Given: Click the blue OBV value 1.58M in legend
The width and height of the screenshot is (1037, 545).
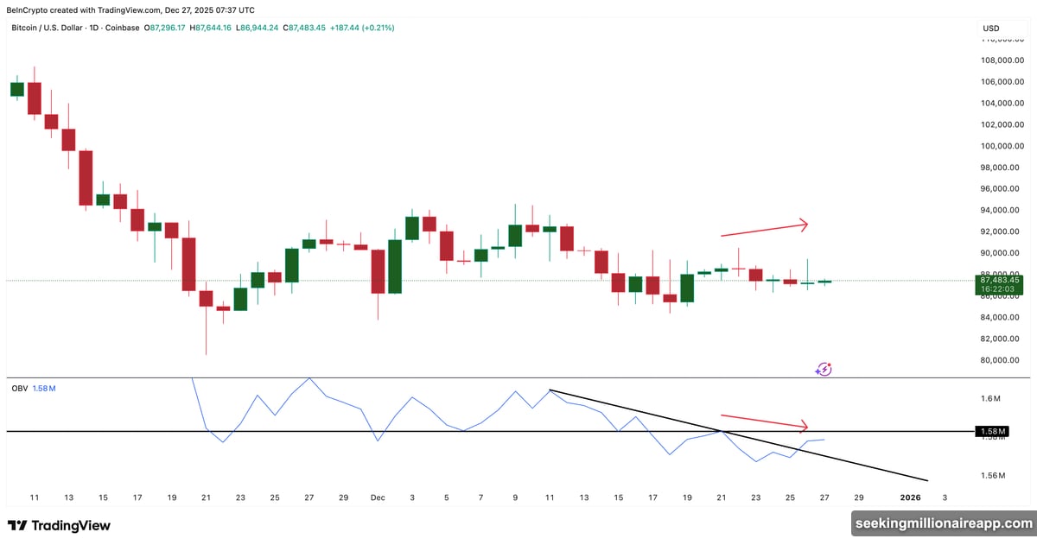Looking at the screenshot, I should [45, 388].
